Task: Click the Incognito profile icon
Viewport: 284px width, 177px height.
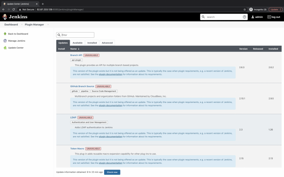Action: click(x=251, y=9)
